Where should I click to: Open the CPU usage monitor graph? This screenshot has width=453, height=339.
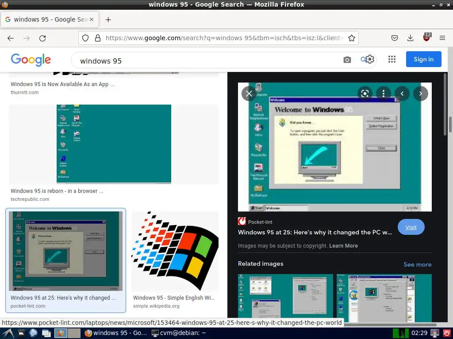click(x=401, y=333)
